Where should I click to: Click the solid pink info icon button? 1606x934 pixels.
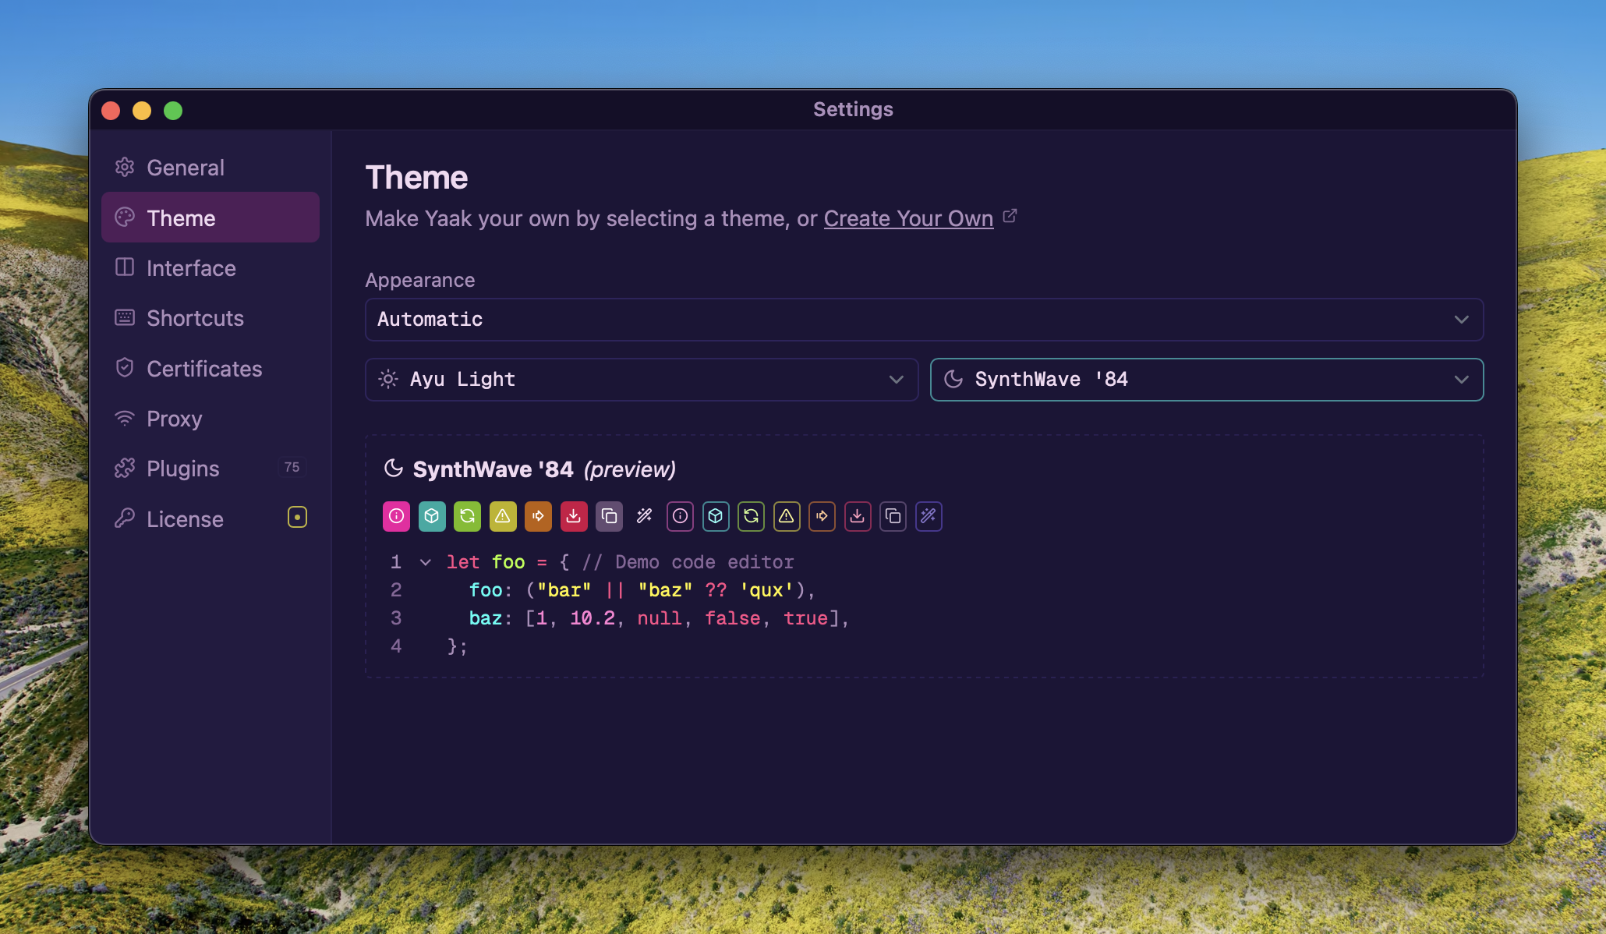click(396, 516)
